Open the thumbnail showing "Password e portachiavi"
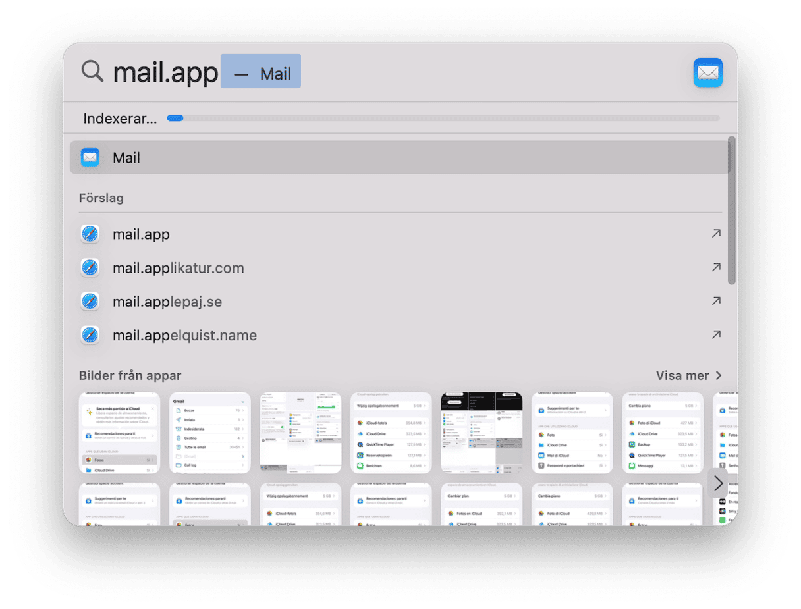 click(x=572, y=433)
